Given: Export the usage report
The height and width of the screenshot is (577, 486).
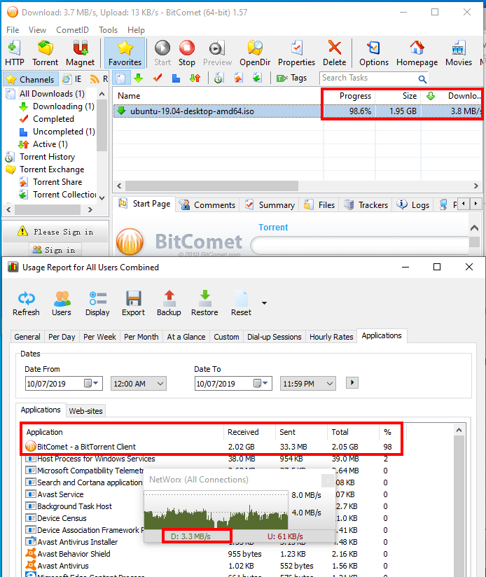Looking at the screenshot, I should [133, 303].
